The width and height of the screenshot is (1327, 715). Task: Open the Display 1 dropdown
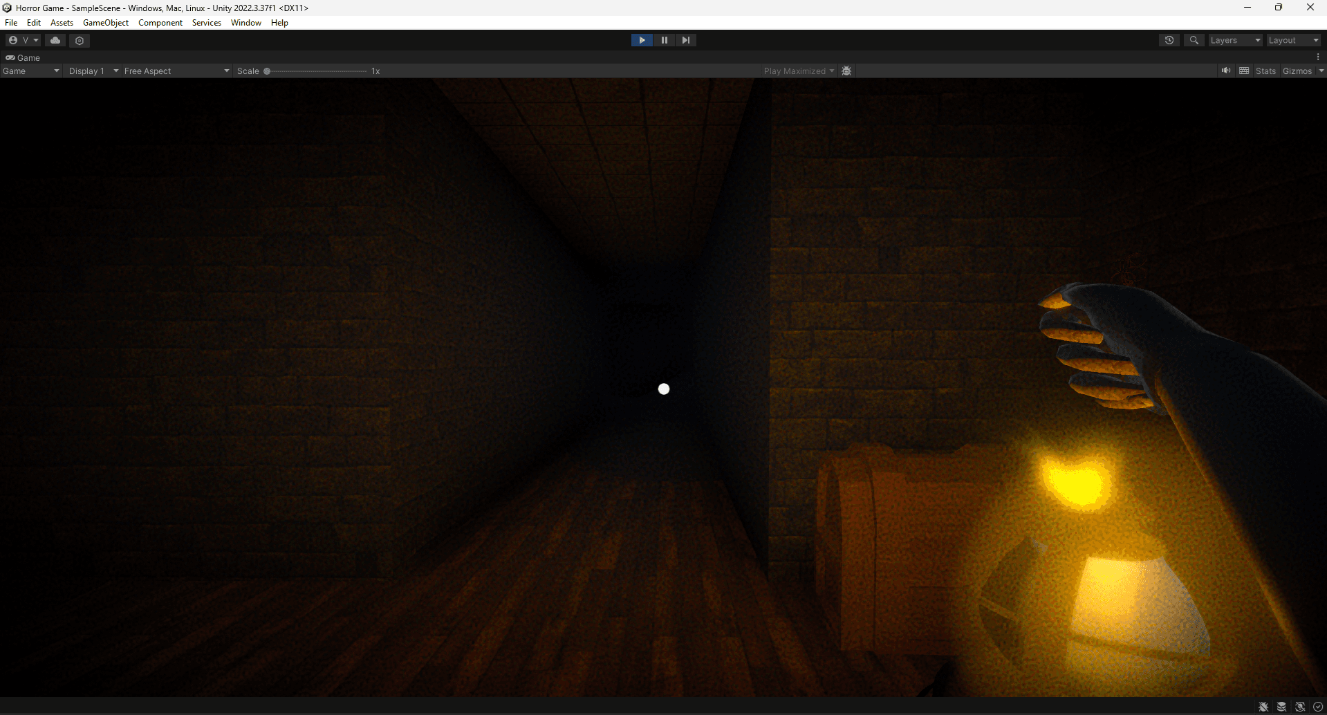pyautogui.click(x=93, y=70)
